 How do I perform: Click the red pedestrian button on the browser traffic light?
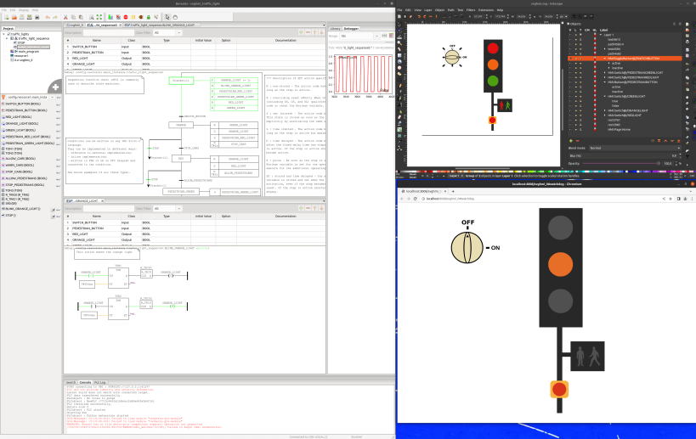tap(559, 390)
